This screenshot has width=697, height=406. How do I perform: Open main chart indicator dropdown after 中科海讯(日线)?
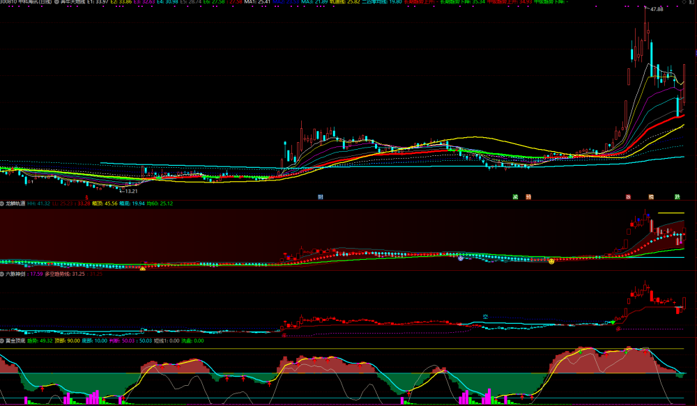56,2
